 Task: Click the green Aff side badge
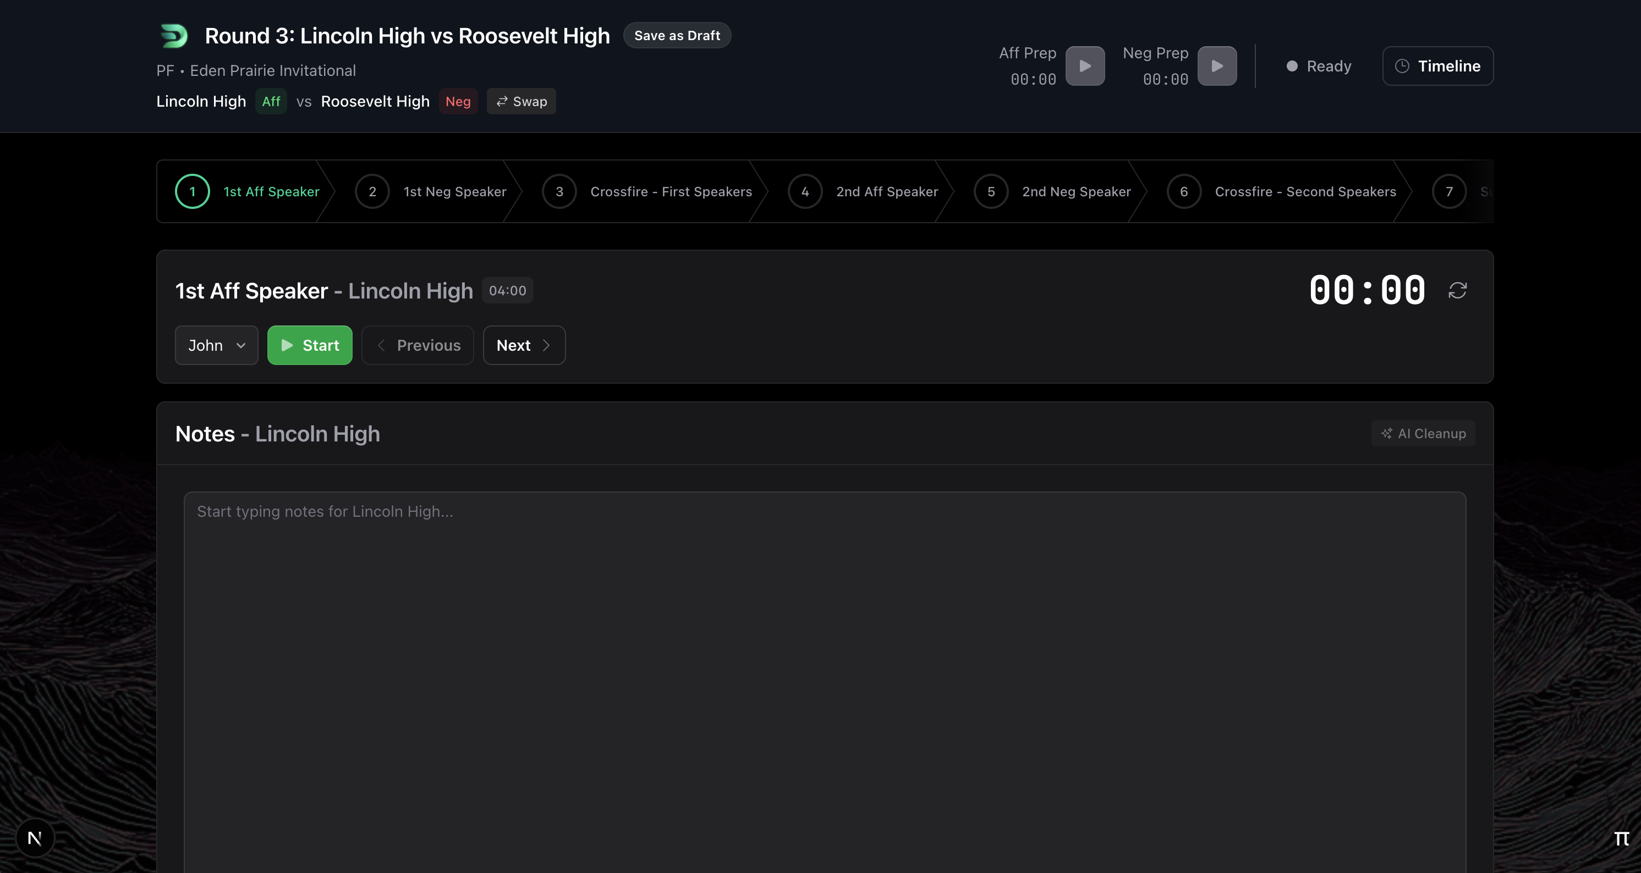pos(271,101)
